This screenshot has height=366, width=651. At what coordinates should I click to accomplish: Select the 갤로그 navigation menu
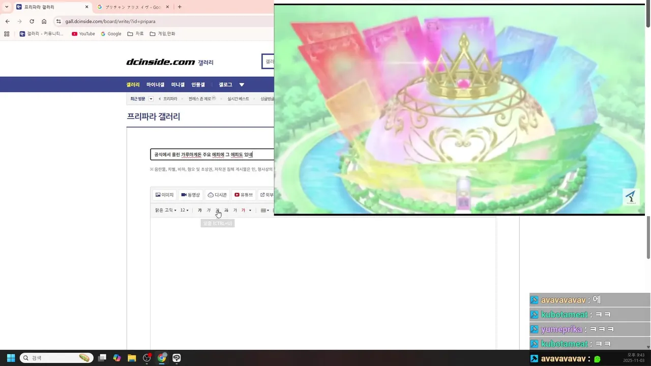click(225, 85)
